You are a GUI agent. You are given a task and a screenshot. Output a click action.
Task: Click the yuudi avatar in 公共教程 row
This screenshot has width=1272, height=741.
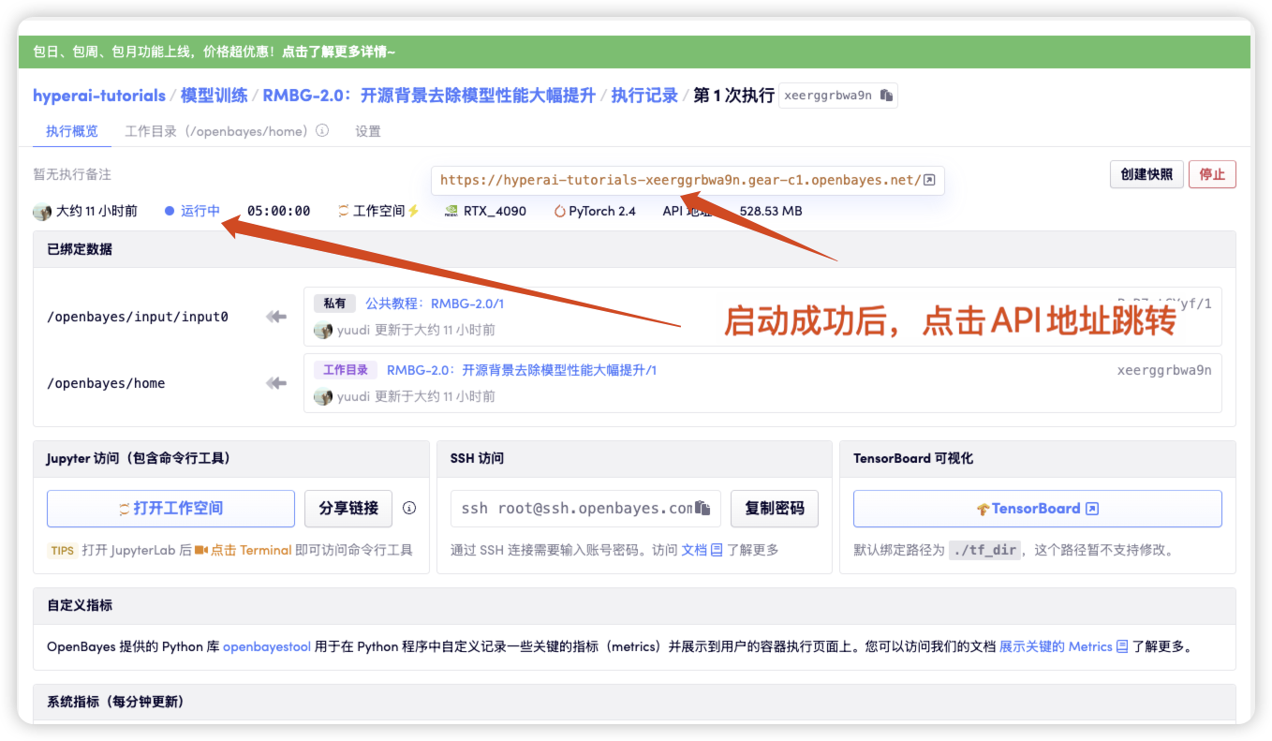pyautogui.click(x=323, y=330)
